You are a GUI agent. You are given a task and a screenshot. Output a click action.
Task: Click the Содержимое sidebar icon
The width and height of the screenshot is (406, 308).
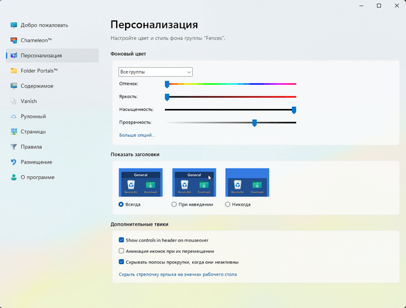click(14, 86)
